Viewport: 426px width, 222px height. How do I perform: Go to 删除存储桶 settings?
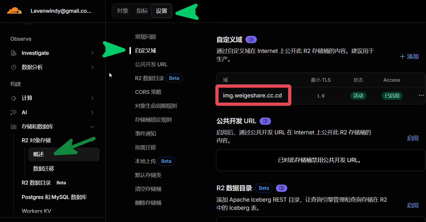(x=148, y=203)
